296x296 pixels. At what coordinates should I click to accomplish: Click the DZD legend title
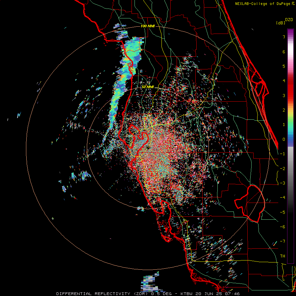pos(289,20)
